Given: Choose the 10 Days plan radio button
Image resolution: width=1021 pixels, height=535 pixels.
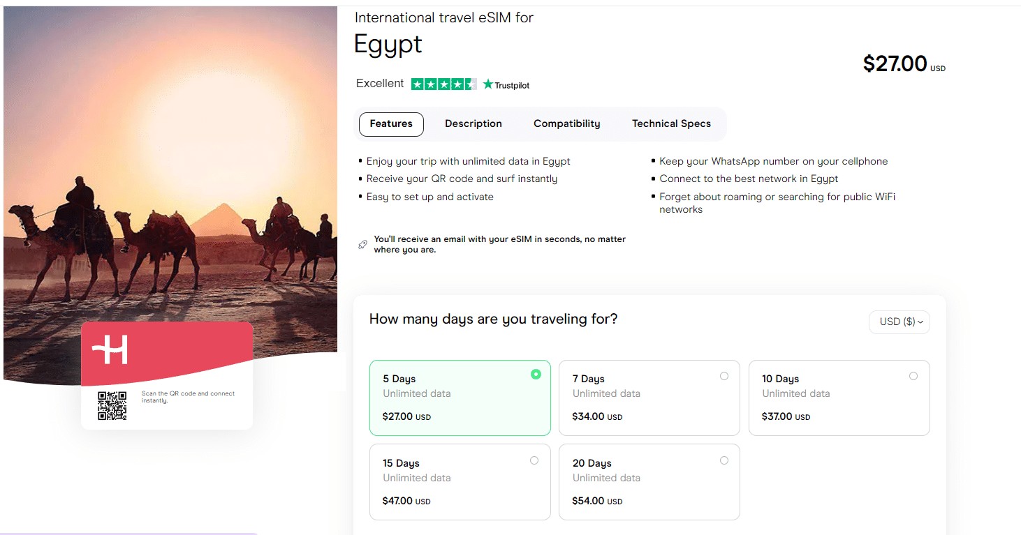Looking at the screenshot, I should 914,375.
